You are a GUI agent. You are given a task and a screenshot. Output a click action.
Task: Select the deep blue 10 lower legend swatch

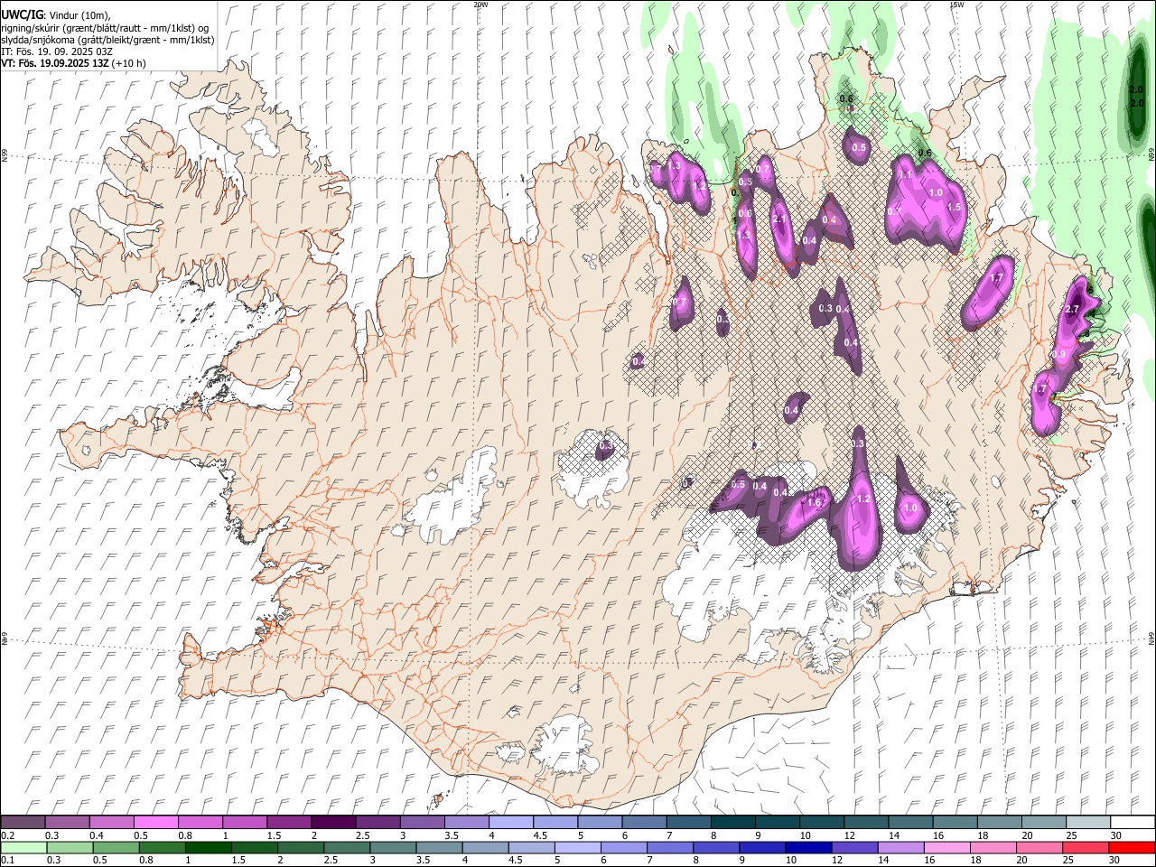[806, 847]
